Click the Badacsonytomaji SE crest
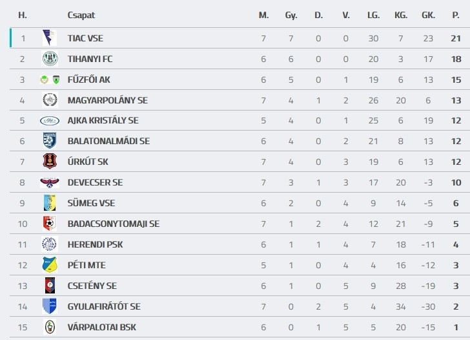 (x=49, y=224)
